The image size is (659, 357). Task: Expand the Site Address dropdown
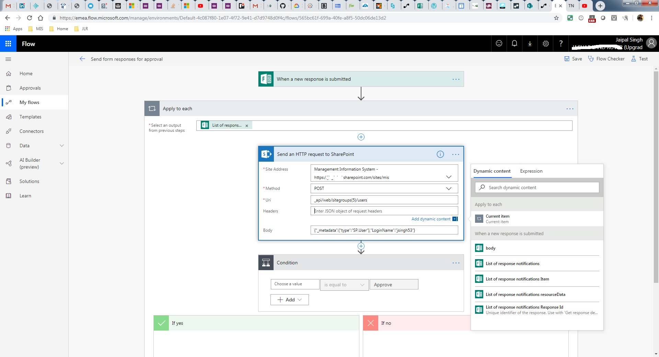pyautogui.click(x=449, y=177)
